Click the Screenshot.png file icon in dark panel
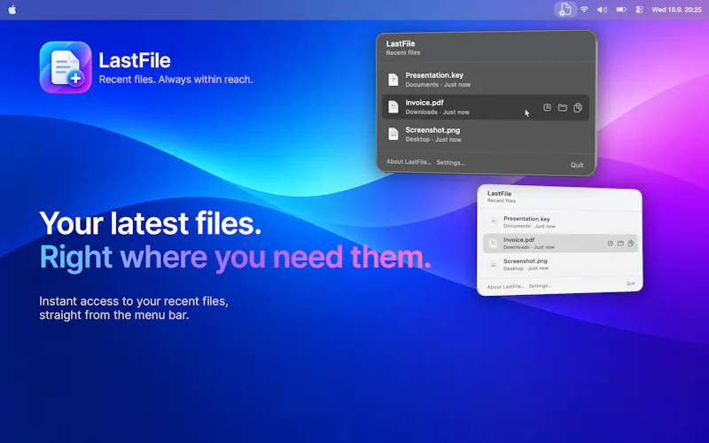 click(393, 135)
